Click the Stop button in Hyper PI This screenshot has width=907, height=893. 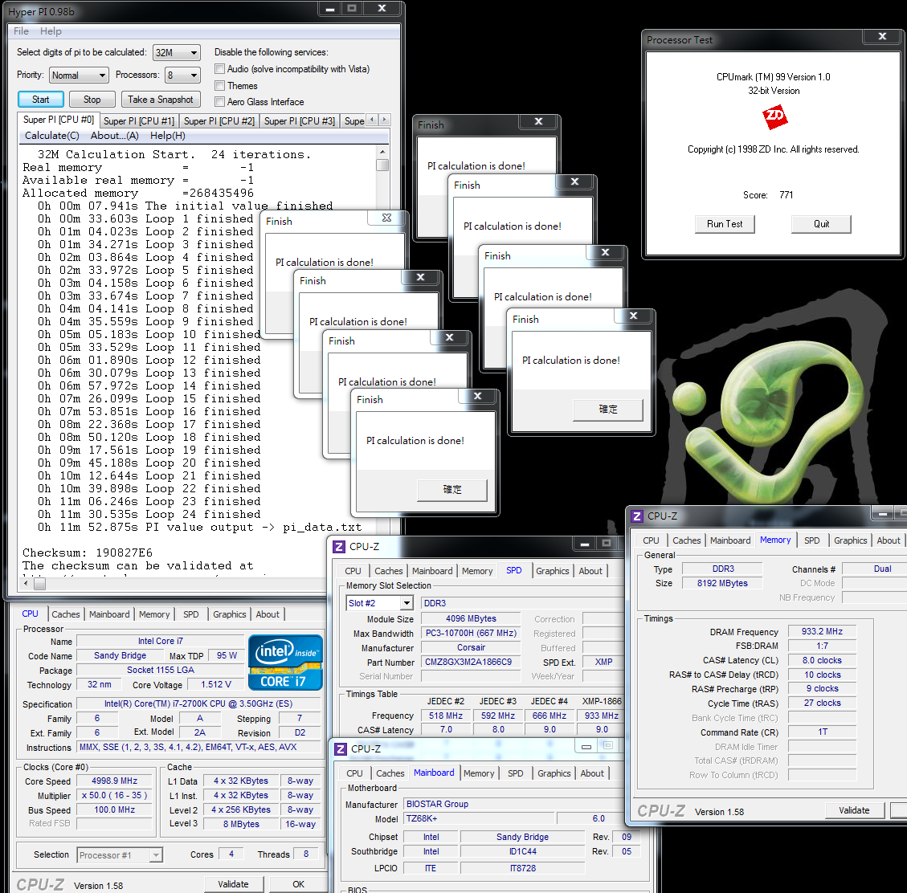click(x=92, y=100)
